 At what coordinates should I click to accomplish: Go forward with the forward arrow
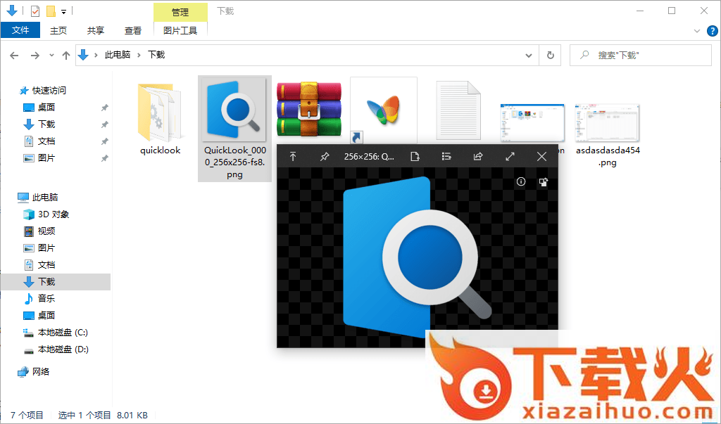click(35, 55)
